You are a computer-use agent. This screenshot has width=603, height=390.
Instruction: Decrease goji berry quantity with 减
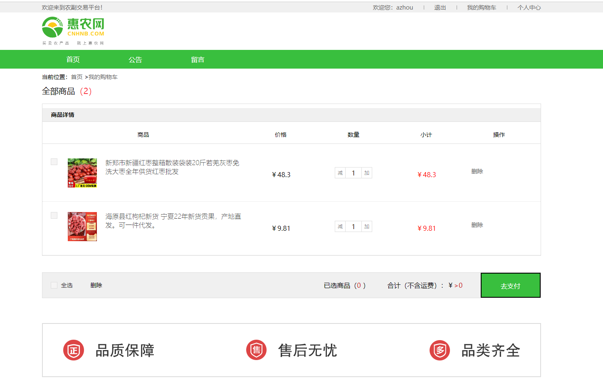pos(340,227)
